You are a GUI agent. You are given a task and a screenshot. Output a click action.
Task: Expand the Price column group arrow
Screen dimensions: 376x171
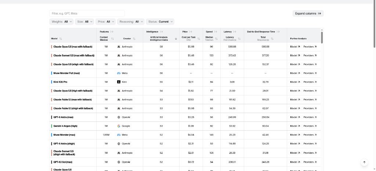pyautogui.click(x=191, y=32)
